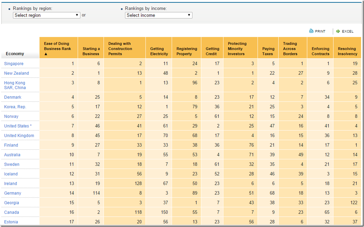Click the sort arrow under Ease of Doing Business Rank

click(45, 54)
